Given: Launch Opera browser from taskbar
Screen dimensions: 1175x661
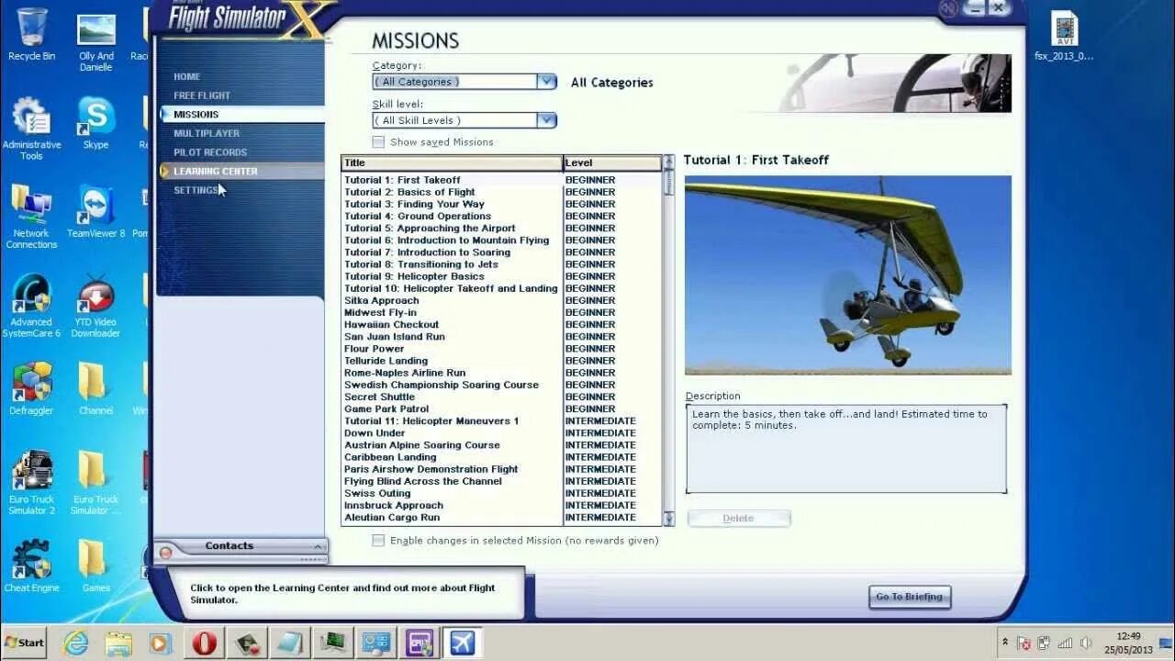Looking at the screenshot, I should [204, 643].
